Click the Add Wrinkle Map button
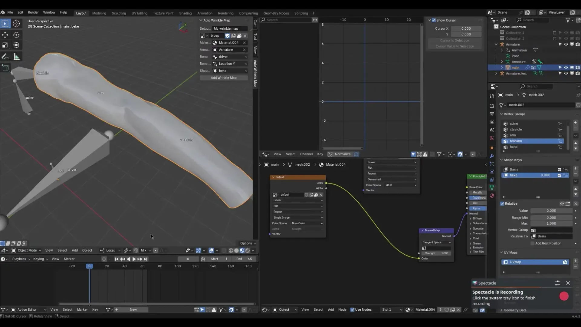The image size is (581, 327). (x=224, y=78)
